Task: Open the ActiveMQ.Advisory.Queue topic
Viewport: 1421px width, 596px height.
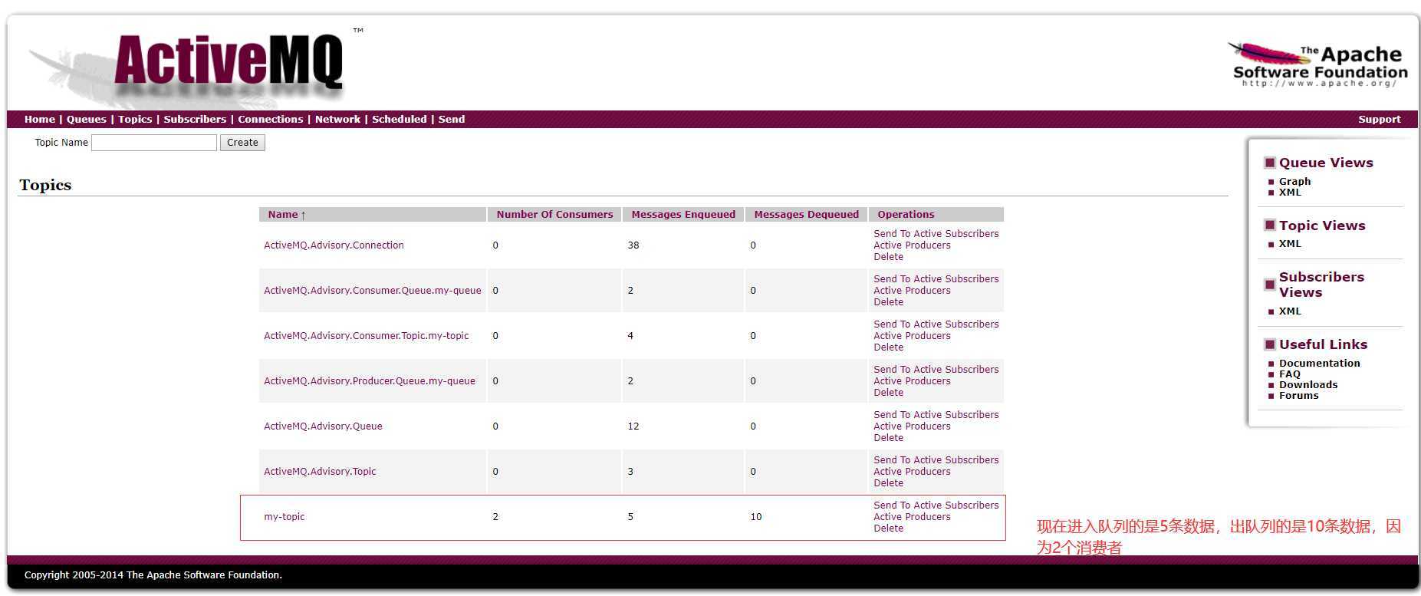Action: tap(323, 426)
